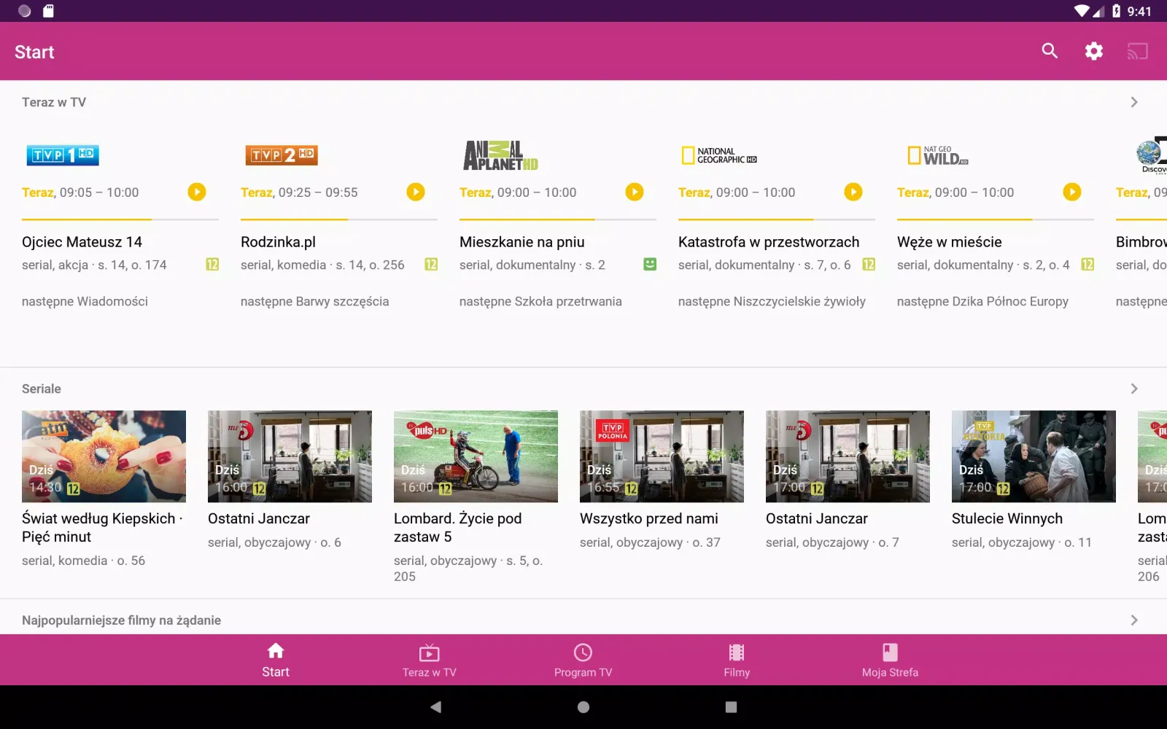Click 'następne Barwy szczęścia' text
This screenshot has width=1167, height=729.
(314, 301)
